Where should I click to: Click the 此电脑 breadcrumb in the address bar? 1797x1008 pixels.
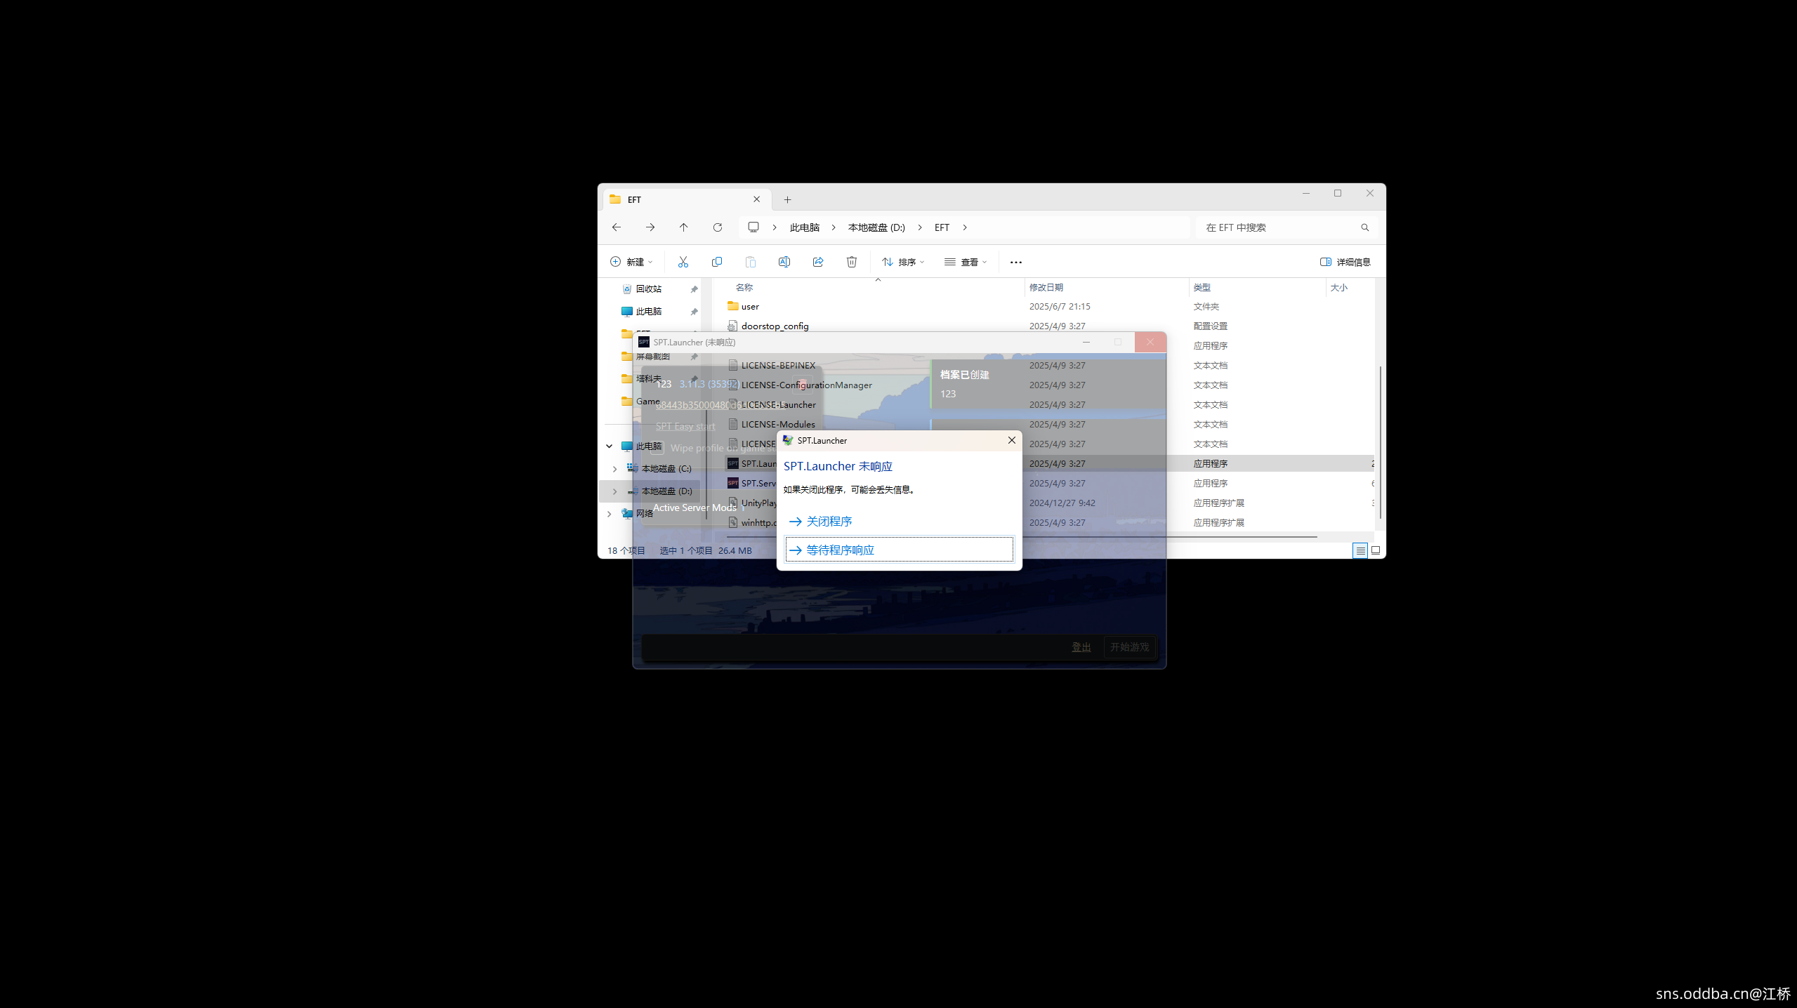tap(804, 227)
